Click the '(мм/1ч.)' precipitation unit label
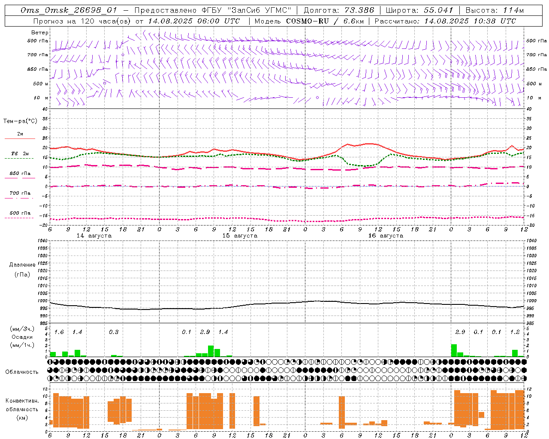This screenshot has height=439, width=549. point(22,345)
